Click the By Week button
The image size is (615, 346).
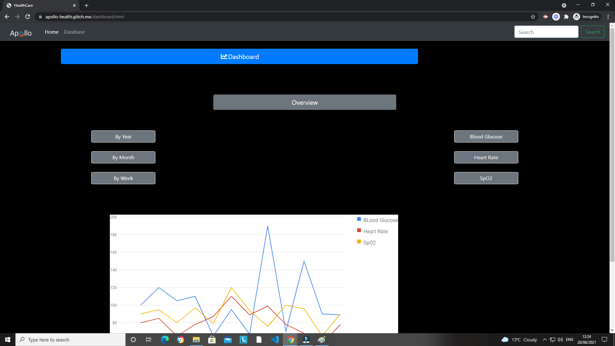coord(123,178)
